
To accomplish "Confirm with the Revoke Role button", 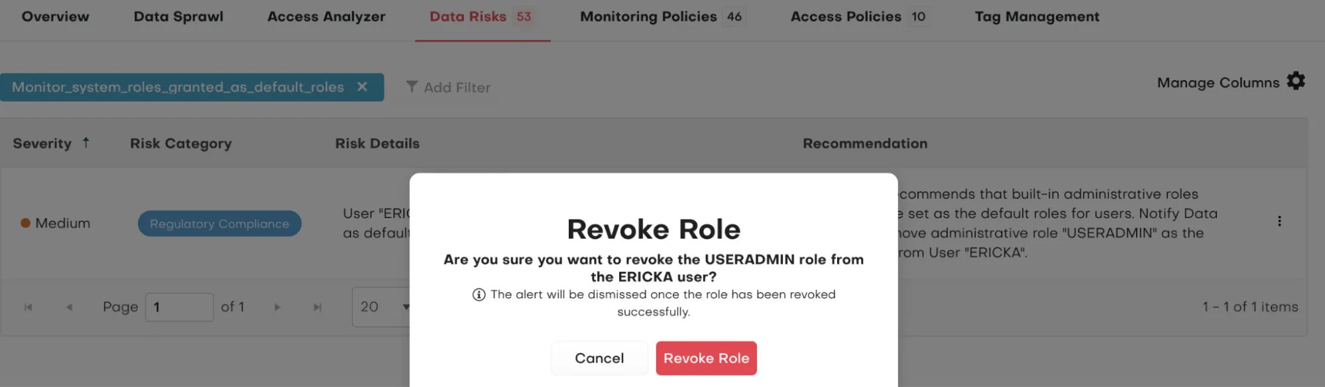I will pos(705,358).
